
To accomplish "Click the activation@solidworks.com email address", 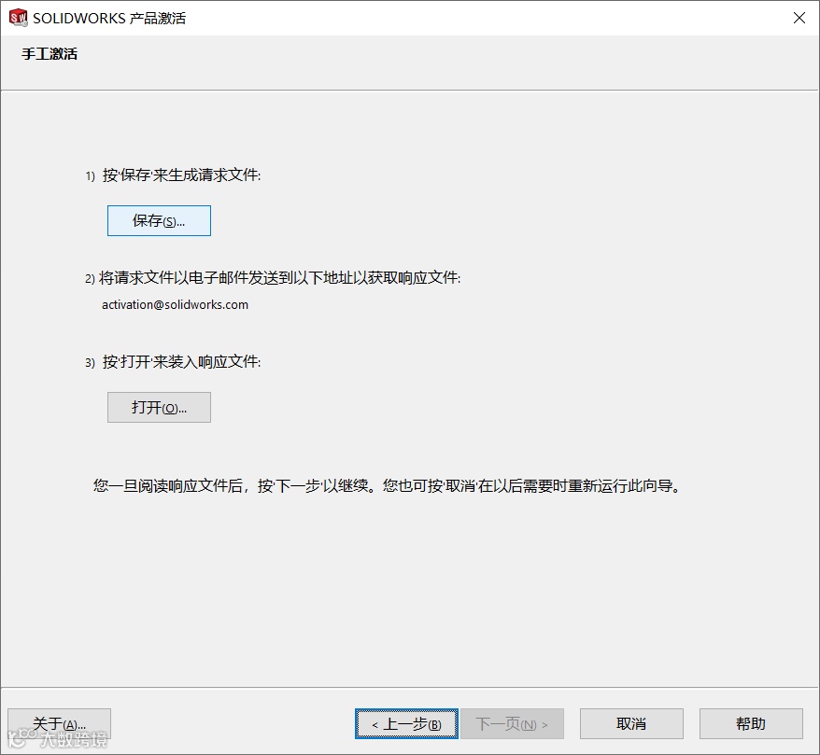I will click(x=175, y=304).
